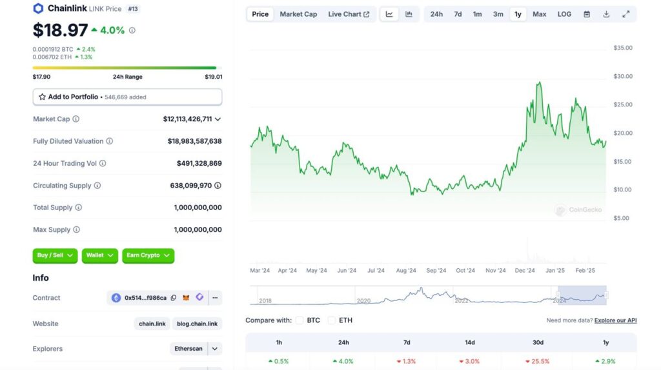Click the 14d column 3.0% value
The width and height of the screenshot is (661, 370).
pyautogui.click(x=470, y=361)
